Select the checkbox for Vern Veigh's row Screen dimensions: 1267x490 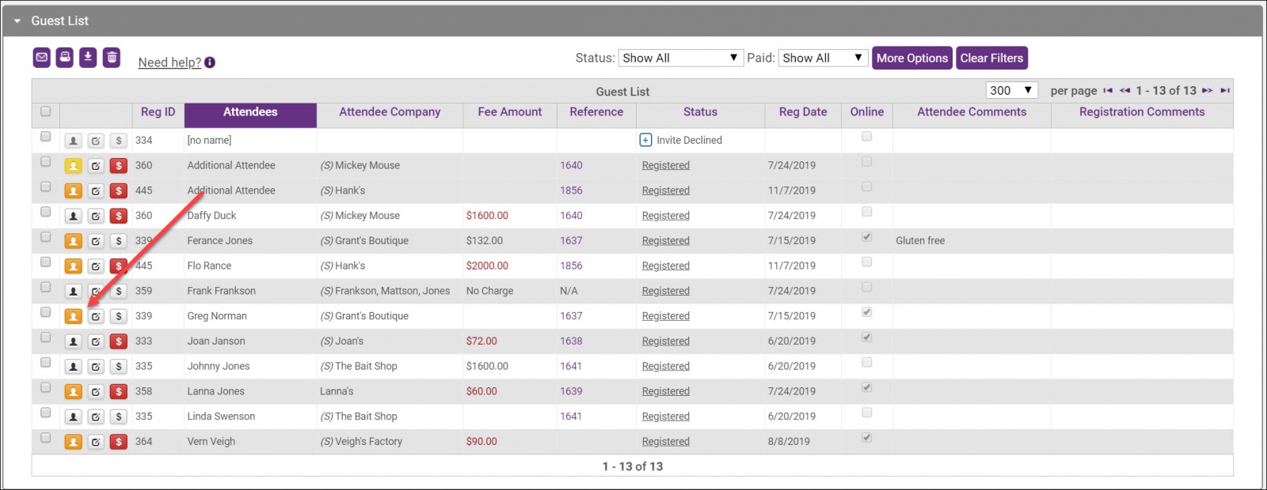45,438
